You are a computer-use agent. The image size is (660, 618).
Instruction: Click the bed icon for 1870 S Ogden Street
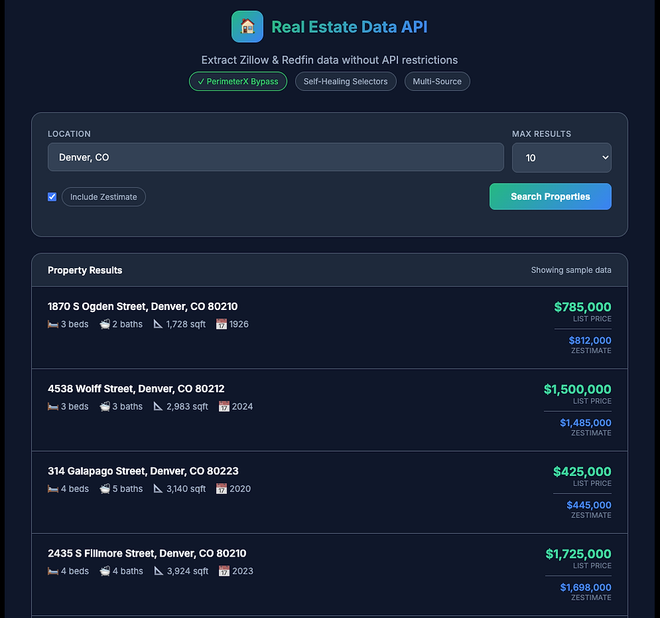[53, 324]
